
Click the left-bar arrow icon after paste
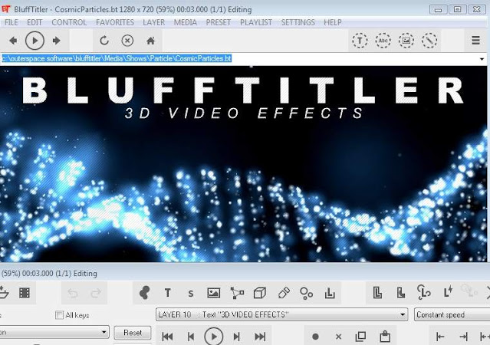tap(440, 337)
